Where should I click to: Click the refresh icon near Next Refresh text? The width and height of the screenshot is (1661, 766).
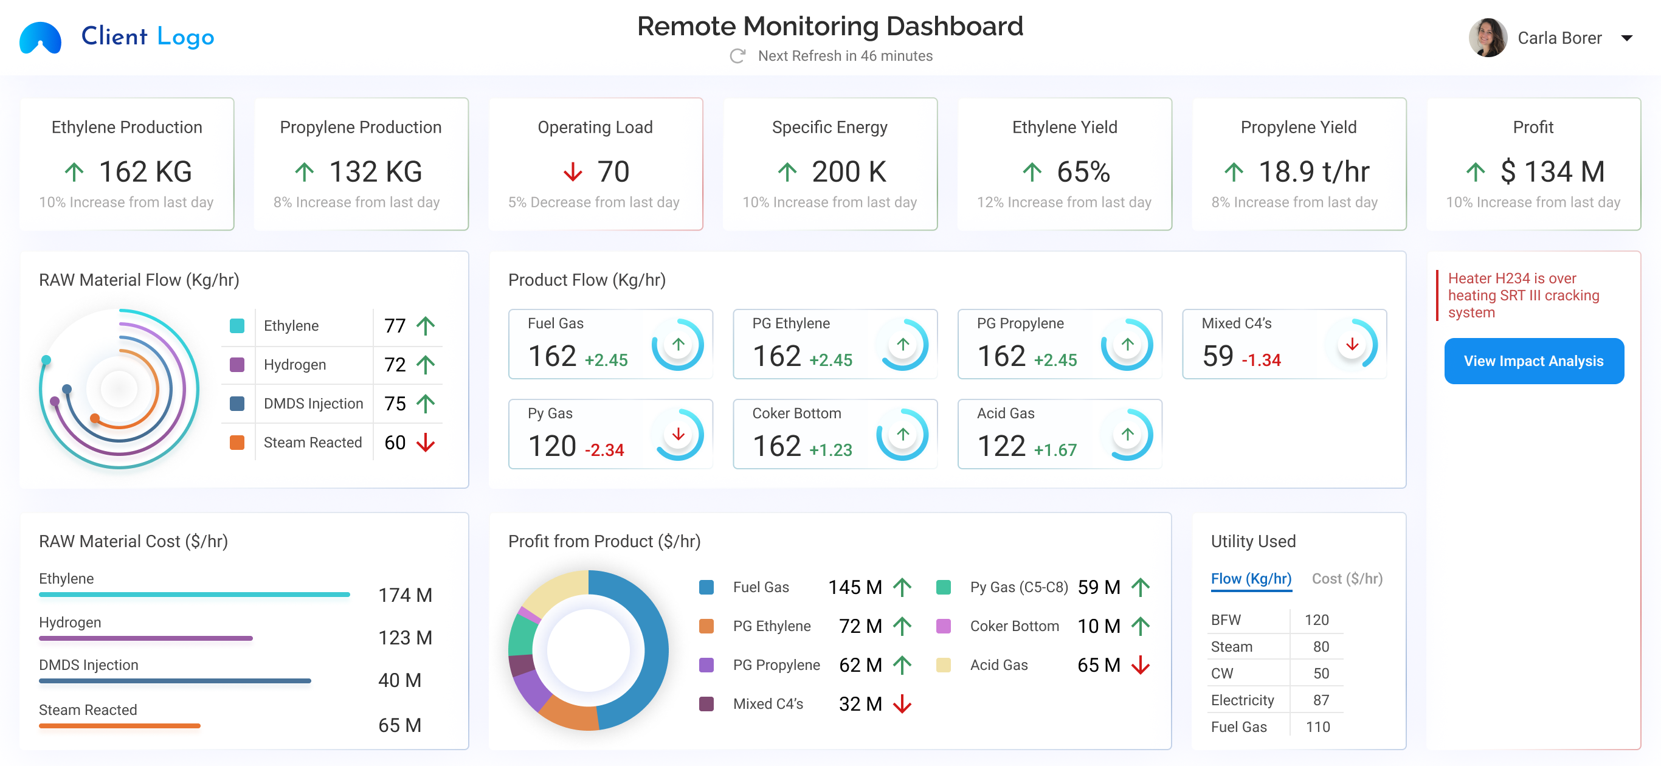point(737,56)
